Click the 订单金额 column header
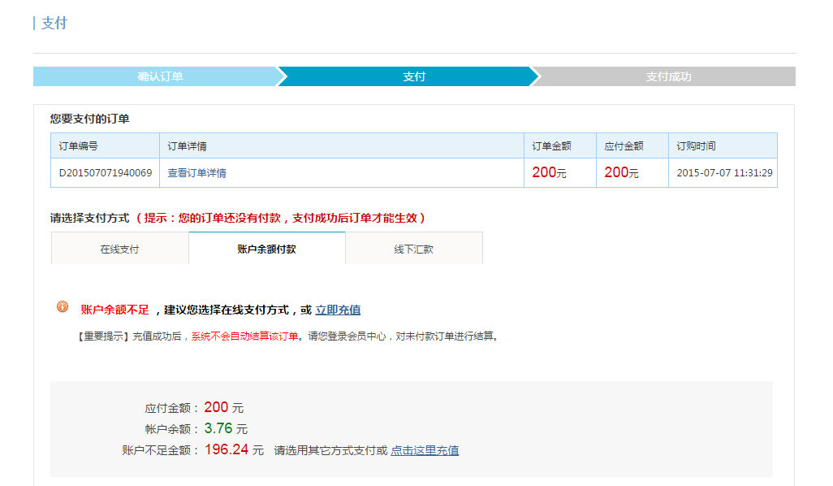This screenshot has height=486, width=833. [551, 146]
